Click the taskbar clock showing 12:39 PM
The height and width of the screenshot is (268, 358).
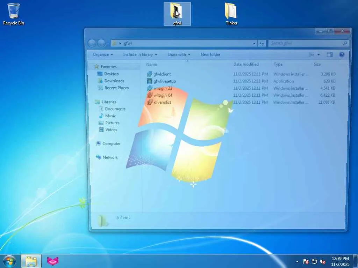(x=340, y=261)
